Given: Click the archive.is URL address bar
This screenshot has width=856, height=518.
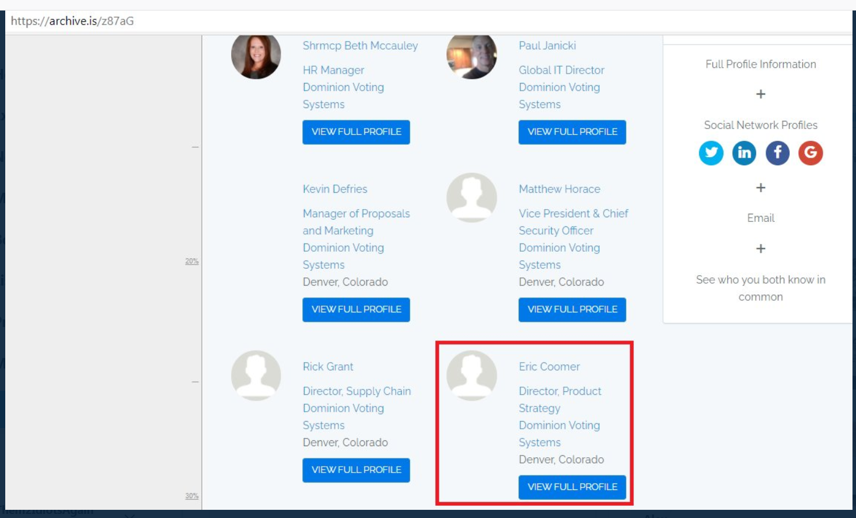Looking at the screenshot, I should [429, 21].
